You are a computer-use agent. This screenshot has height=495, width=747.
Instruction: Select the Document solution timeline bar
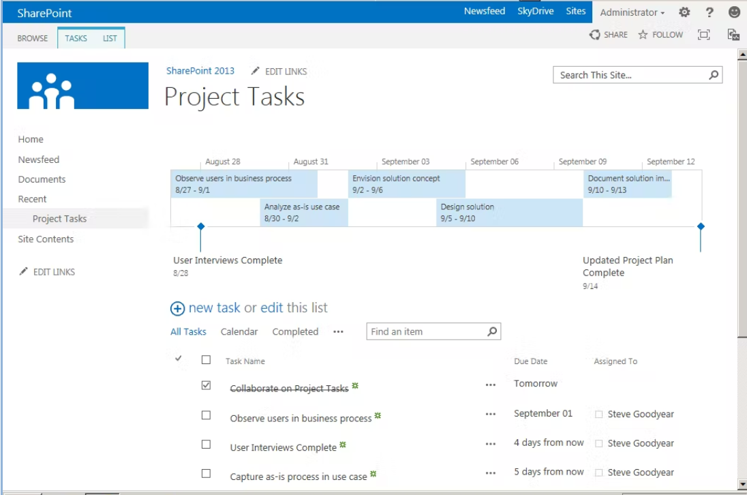pyautogui.click(x=628, y=184)
